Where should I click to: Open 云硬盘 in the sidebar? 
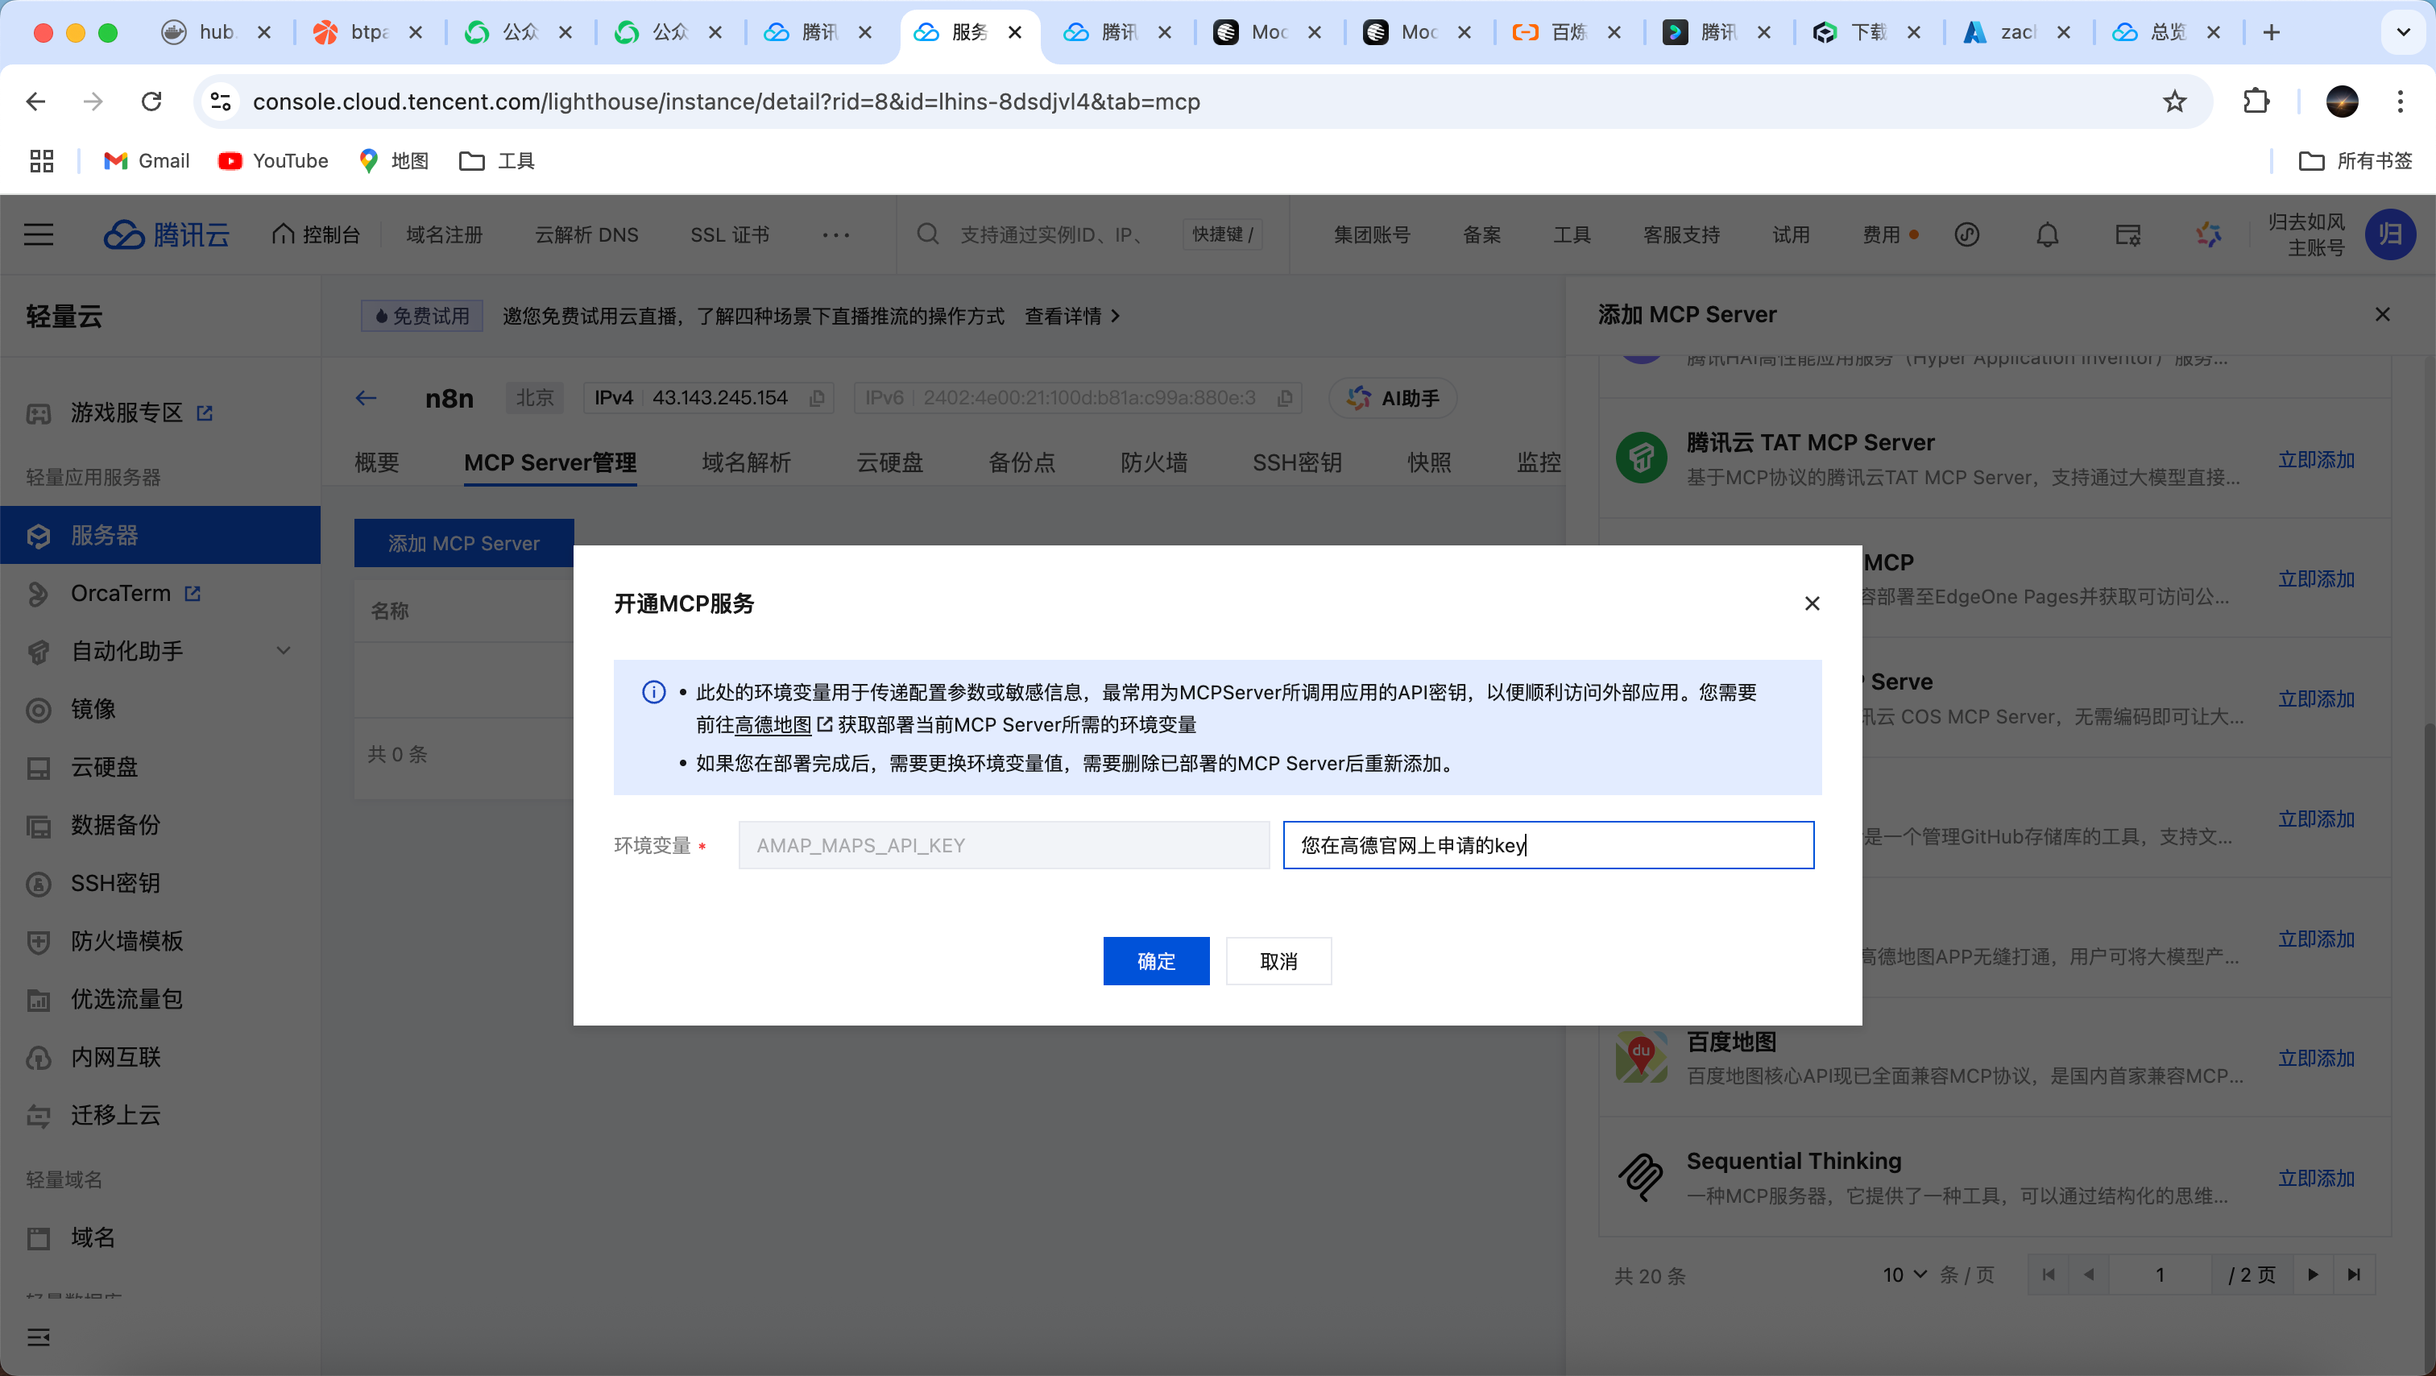pyautogui.click(x=104, y=767)
